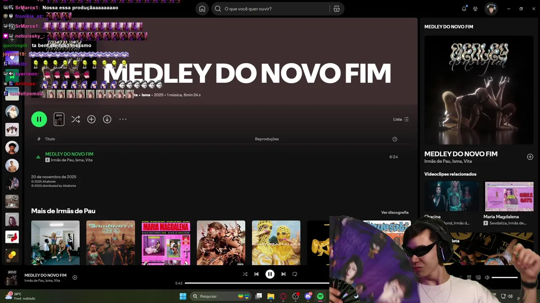Image resolution: width=540 pixels, height=303 pixels.
Task: Open notifications bell in top bar
Action: [x=464, y=9]
